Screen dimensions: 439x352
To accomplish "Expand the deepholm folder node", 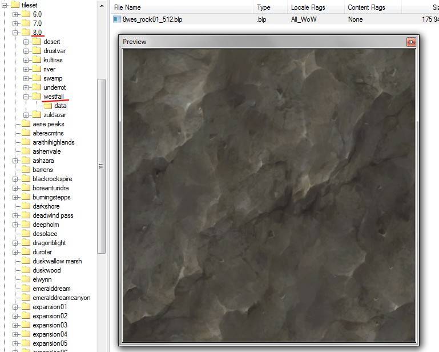I will 15,225.
